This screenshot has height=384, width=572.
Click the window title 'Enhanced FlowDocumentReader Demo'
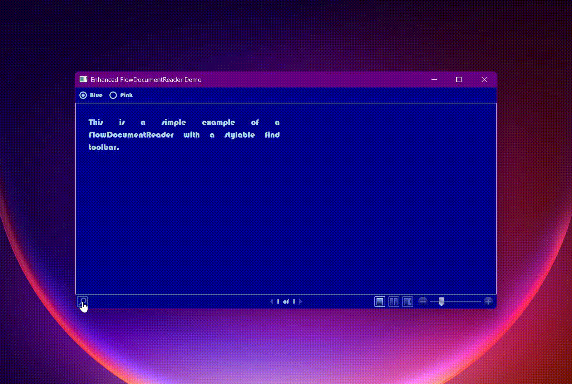coord(146,79)
